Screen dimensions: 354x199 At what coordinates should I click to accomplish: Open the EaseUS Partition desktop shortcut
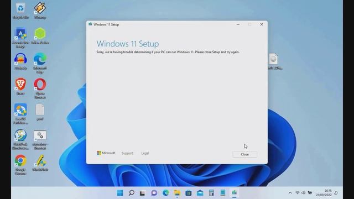coord(20,114)
